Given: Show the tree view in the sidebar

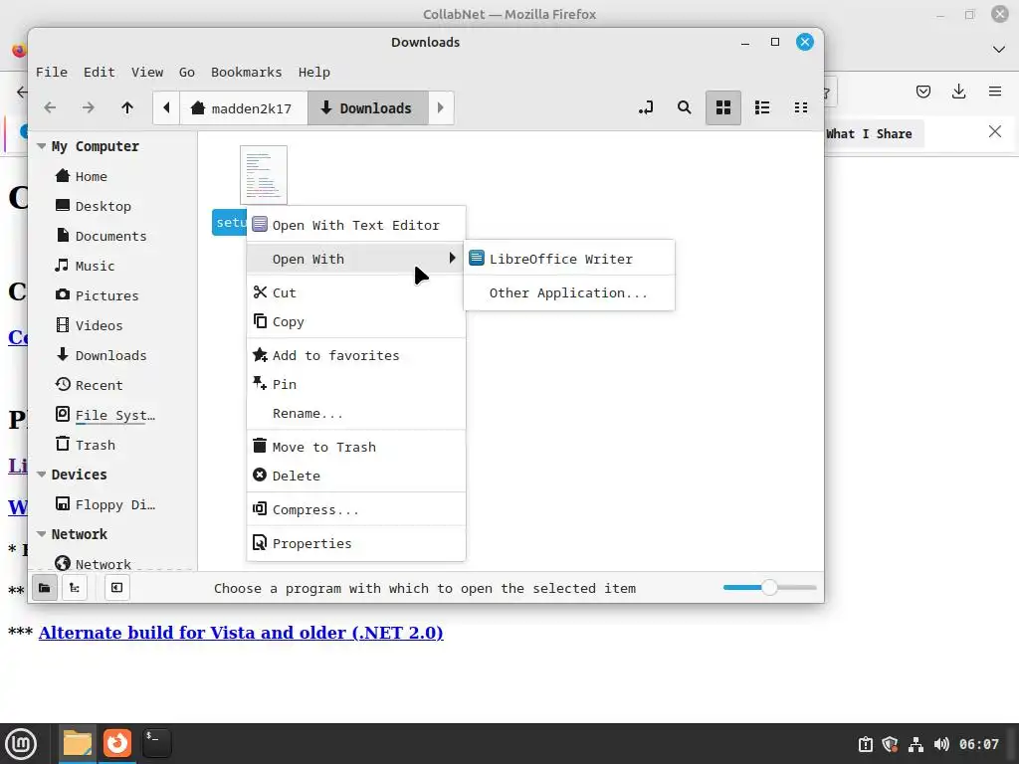Looking at the screenshot, I should 75,588.
